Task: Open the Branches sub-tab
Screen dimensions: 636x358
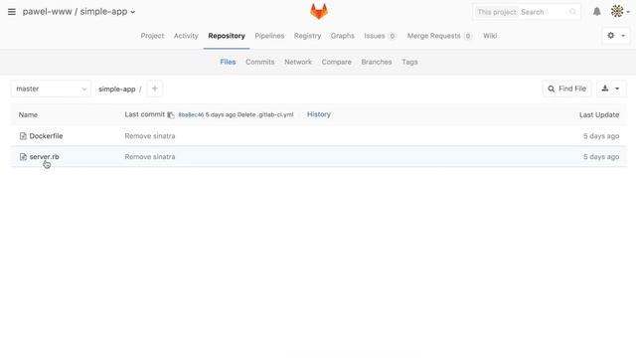Action: pos(377,62)
